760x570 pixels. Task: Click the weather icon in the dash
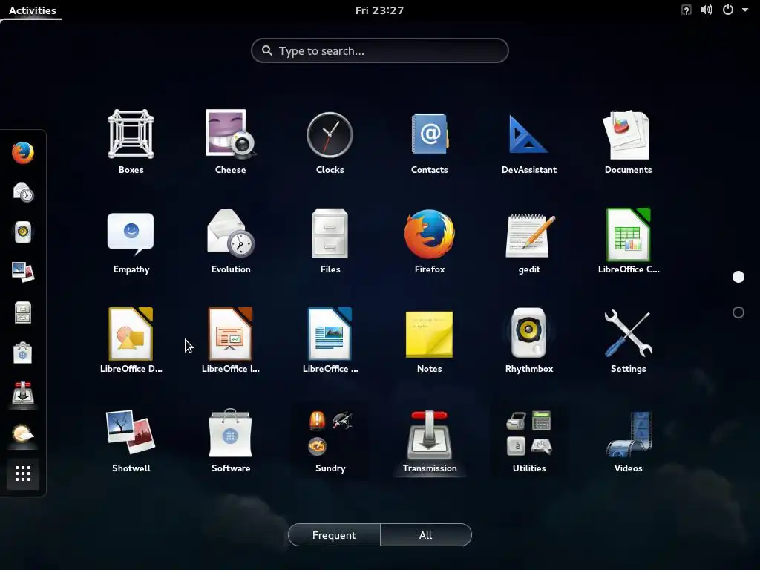tap(23, 433)
